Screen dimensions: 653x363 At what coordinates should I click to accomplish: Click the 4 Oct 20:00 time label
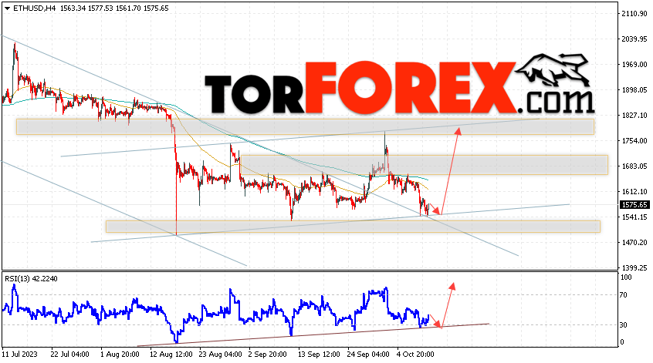(x=415, y=355)
